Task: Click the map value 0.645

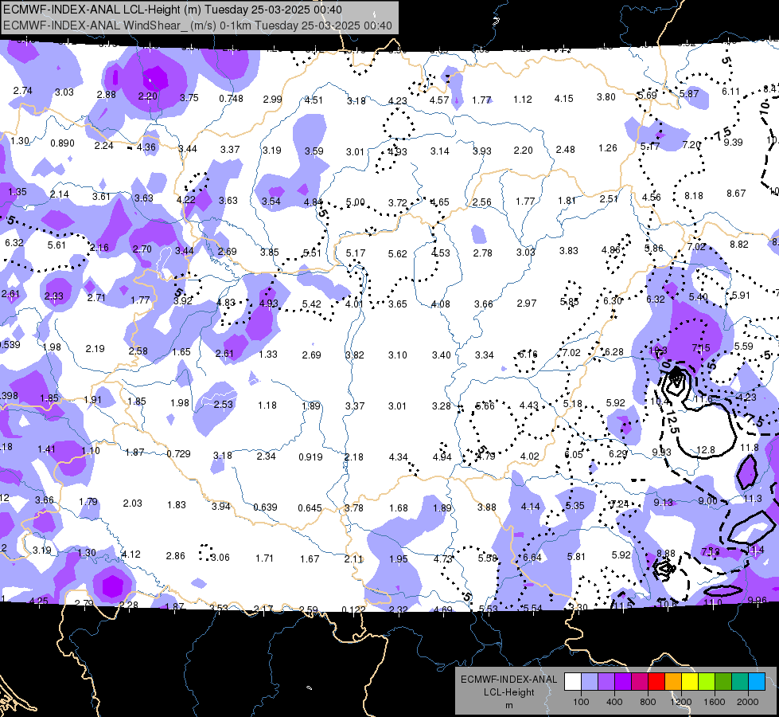Action: pyautogui.click(x=310, y=508)
